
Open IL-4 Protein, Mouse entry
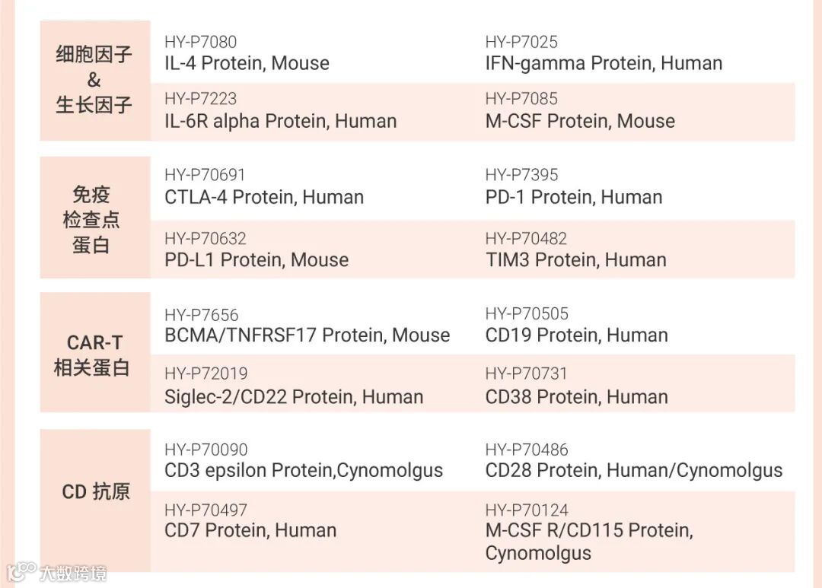click(x=247, y=63)
